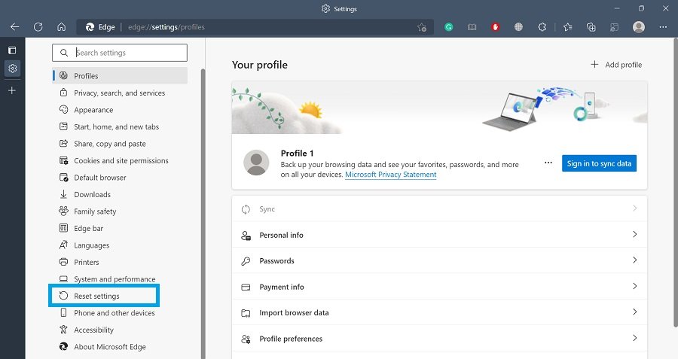The width and height of the screenshot is (678, 359).
Task: Click the Payment info card icon
Action: pyautogui.click(x=246, y=287)
